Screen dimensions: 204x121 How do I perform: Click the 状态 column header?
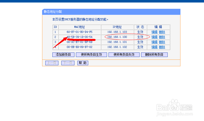[x=140, y=27]
